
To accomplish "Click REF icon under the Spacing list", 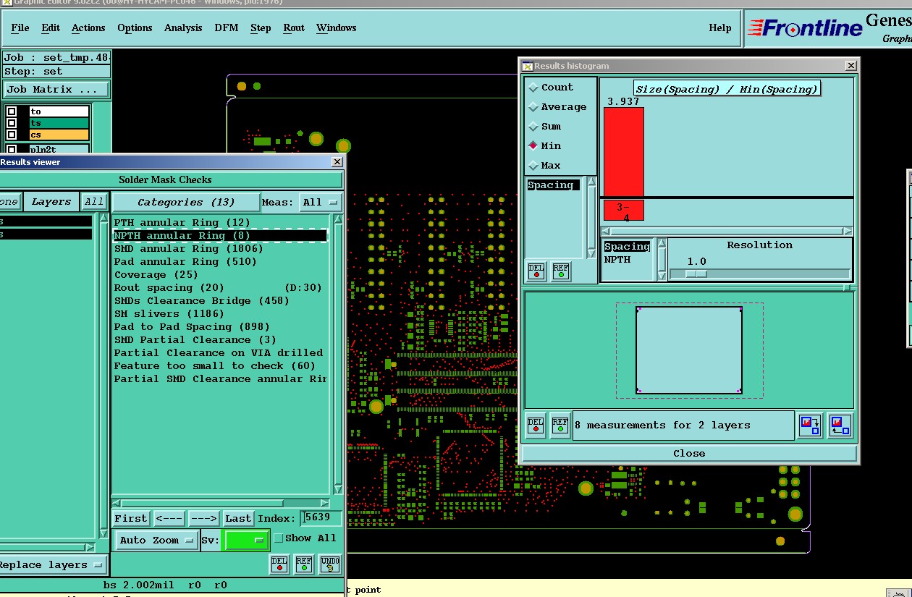I will coord(561,271).
